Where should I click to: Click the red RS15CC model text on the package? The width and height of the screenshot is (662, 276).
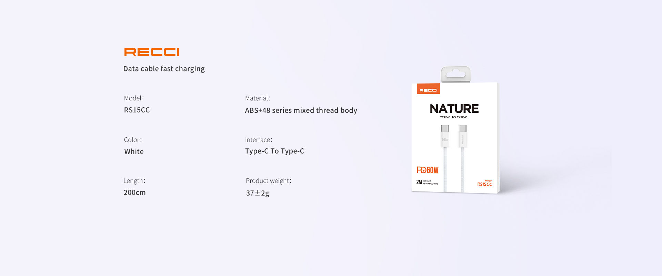coord(484,184)
